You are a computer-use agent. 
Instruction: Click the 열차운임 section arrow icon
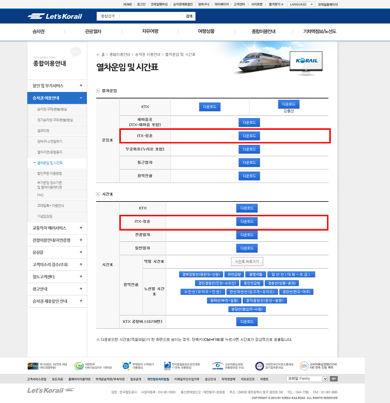pyautogui.click(x=98, y=91)
